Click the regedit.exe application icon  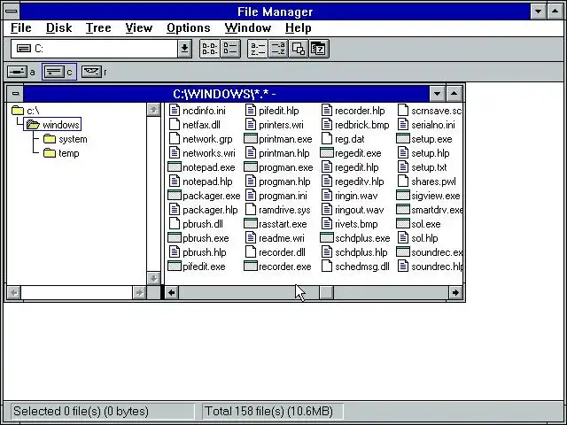(327, 153)
